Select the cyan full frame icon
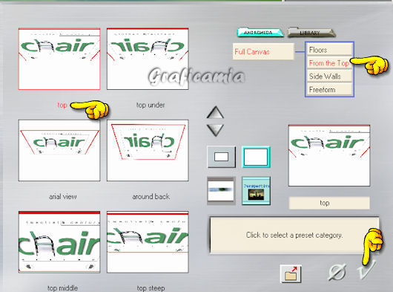This screenshot has width=393, height=292. 256,158
